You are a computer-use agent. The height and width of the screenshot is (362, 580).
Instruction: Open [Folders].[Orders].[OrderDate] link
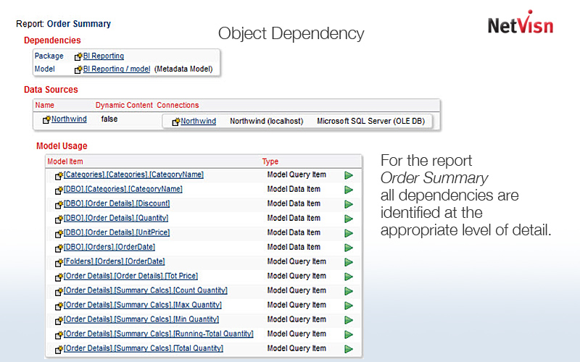[115, 261]
